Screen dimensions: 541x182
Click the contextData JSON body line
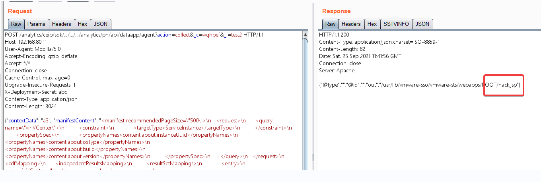pos(139,121)
